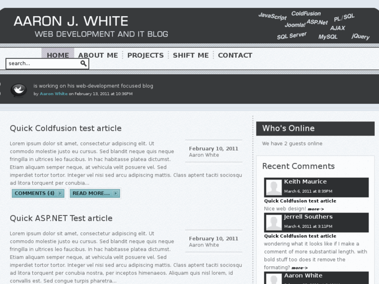Click the Twitter bird speech-bubble icon
The image size is (379, 284).
click(x=19, y=90)
